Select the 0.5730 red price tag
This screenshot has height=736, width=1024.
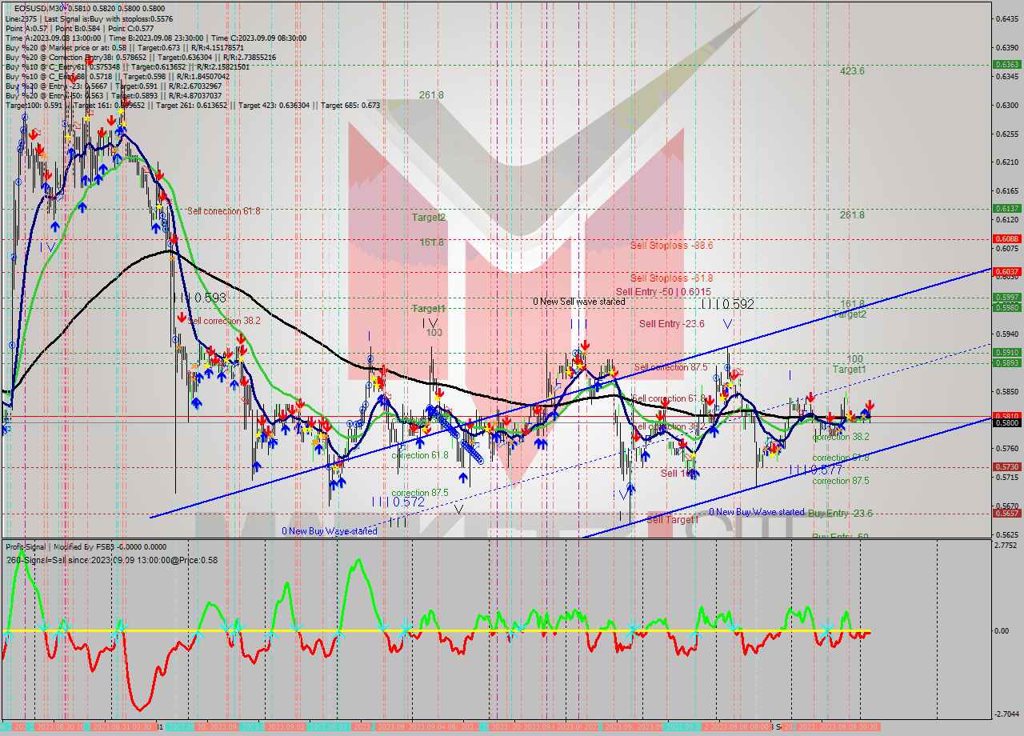coord(1006,466)
